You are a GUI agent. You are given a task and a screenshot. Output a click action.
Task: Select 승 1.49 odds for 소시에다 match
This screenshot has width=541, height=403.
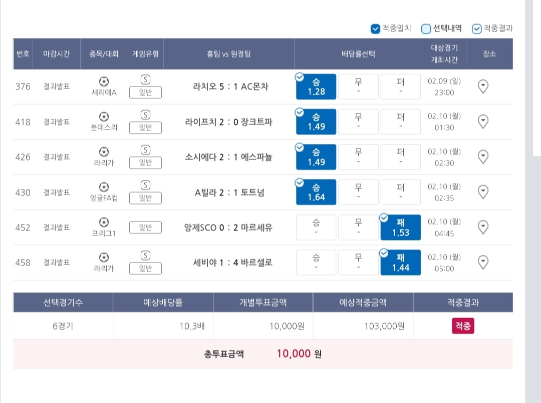tap(316, 156)
